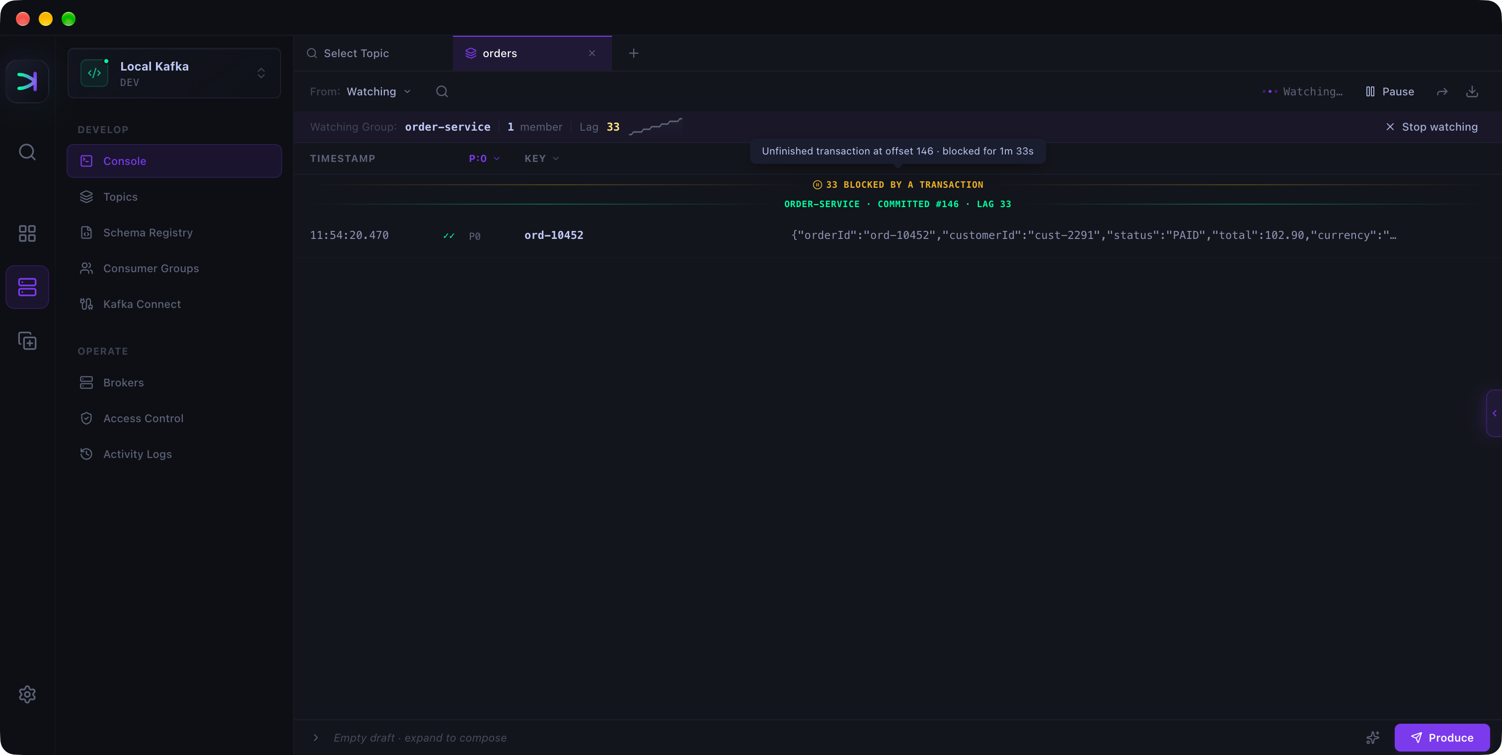Viewport: 1502px width, 755px height.
Task: Open the P:0 partition filter dropdown
Action: click(x=485, y=158)
